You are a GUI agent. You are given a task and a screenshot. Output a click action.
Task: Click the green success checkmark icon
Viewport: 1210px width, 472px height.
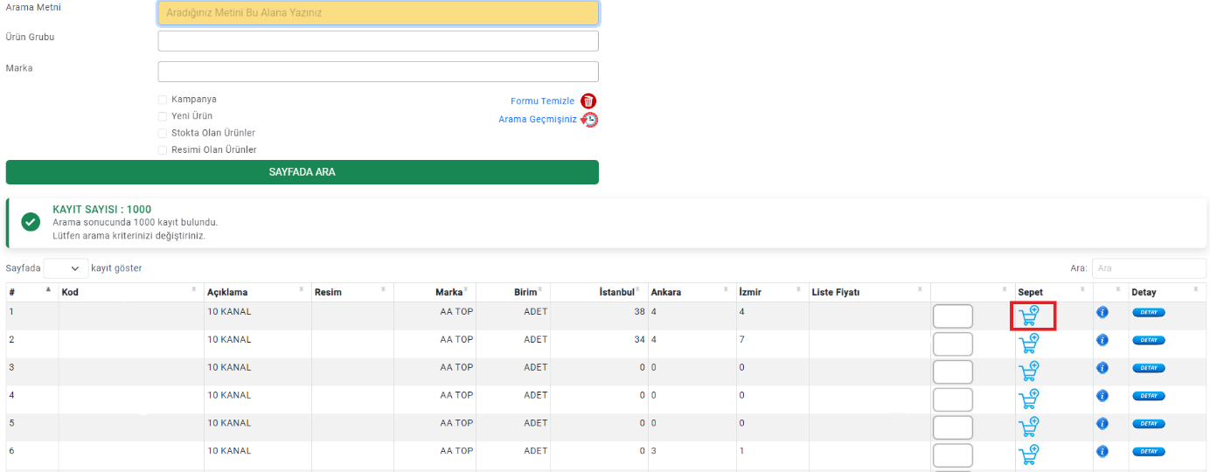click(31, 222)
